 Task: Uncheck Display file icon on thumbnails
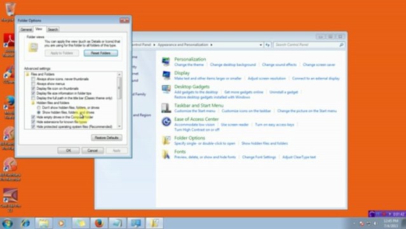point(33,88)
